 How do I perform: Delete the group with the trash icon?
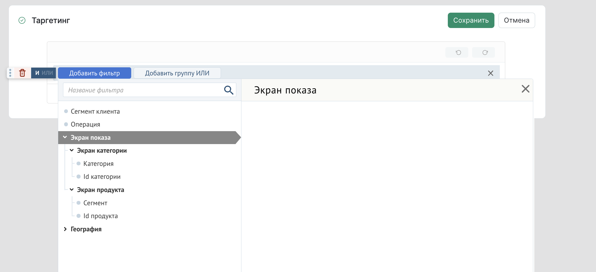[x=22, y=73]
